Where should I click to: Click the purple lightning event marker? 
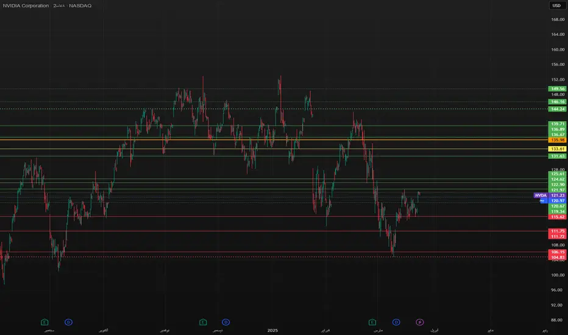click(419, 322)
